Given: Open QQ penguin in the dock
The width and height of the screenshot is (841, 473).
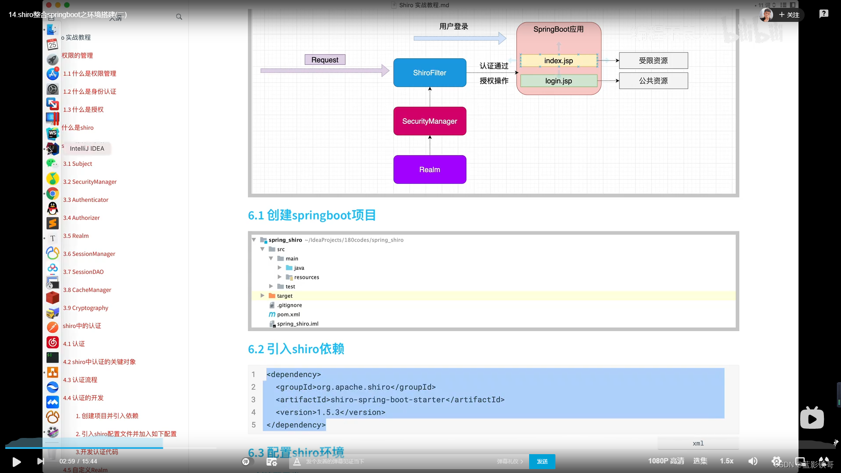Looking at the screenshot, I should pos(53,208).
